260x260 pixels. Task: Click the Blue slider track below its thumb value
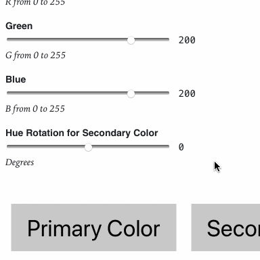click(67, 93)
